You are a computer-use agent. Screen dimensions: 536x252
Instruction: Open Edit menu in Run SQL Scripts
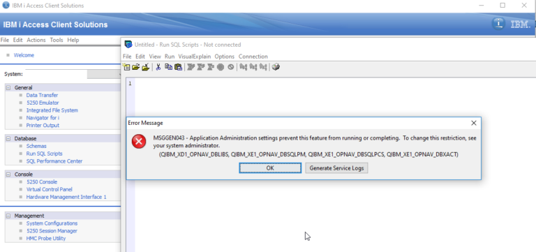pos(140,57)
